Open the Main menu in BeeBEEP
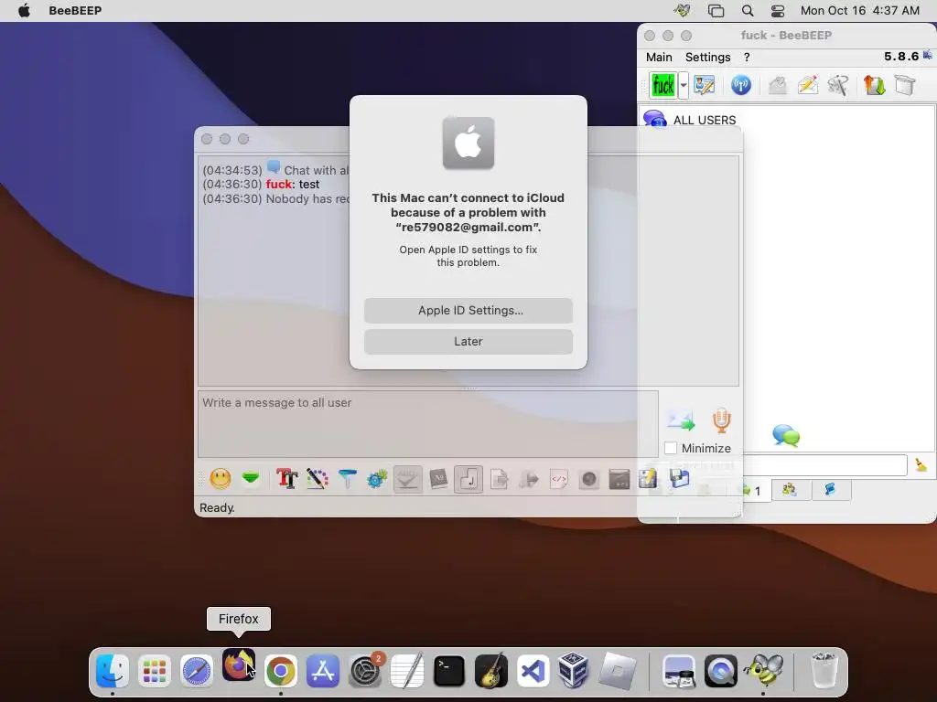937x702 pixels. [x=659, y=58]
